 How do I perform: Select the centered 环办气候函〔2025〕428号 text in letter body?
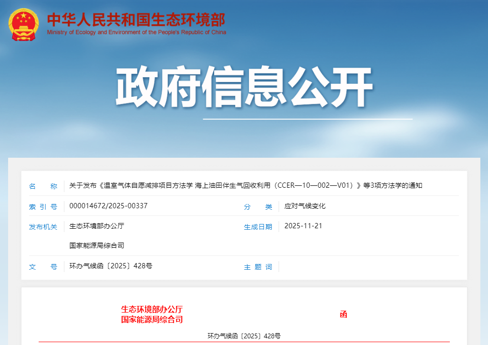point(244,336)
